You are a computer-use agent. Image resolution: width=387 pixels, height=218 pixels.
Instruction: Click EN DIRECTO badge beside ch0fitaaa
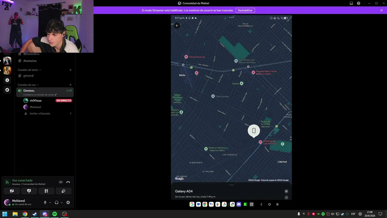(x=64, y=101)
